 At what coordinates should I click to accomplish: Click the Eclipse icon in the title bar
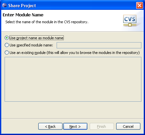[x=5, y=5]
